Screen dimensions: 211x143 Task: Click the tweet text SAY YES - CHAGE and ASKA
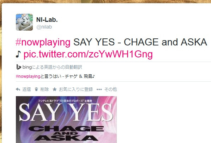point(140,42)
